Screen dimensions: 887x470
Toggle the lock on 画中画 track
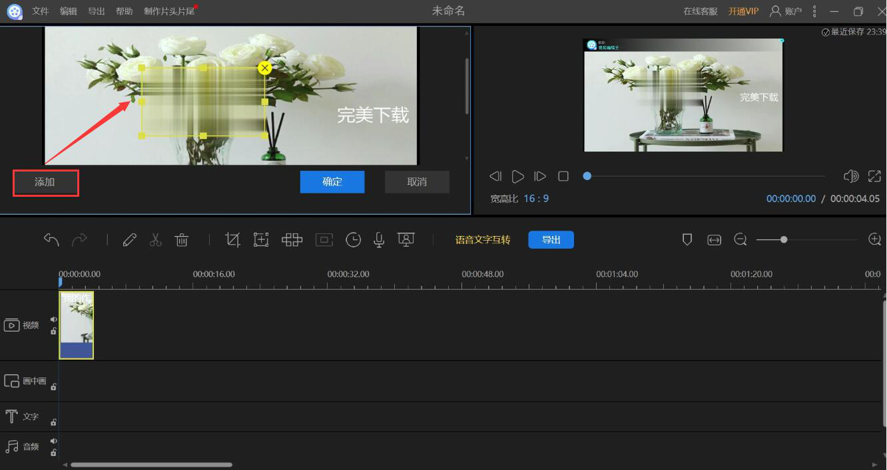[x=54, y=386]
